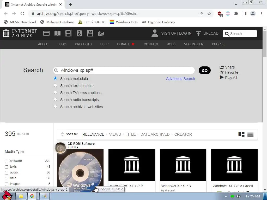Open the ABOUT menu item

(43, 44)
